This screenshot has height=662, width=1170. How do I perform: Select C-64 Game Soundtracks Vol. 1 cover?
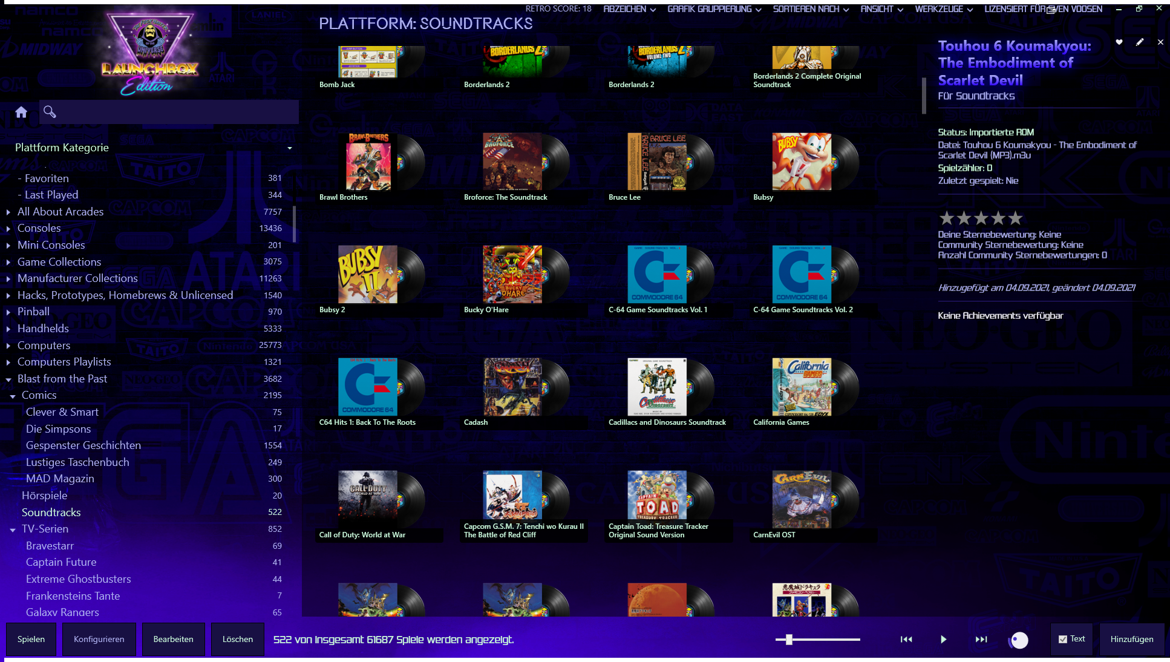(657, 274)
